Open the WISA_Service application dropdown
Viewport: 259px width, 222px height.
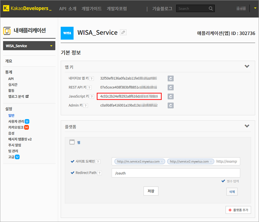(29, 46)
